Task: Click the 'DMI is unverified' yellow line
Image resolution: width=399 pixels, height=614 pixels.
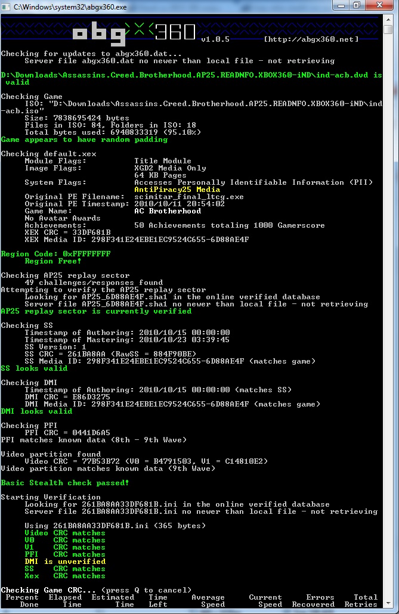Action: (x=65, y=562)
